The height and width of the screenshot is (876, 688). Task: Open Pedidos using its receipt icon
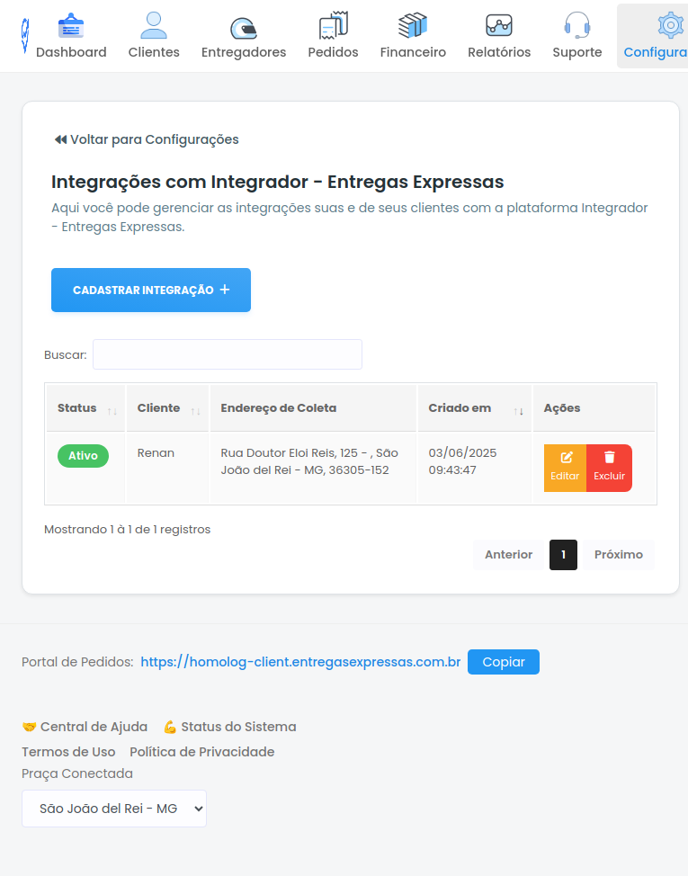coord(333,24)
